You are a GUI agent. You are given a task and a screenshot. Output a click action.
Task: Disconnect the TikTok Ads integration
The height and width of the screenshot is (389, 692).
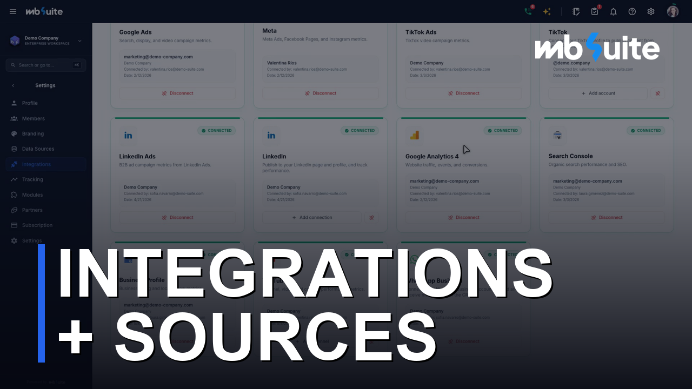pos(464,93)
